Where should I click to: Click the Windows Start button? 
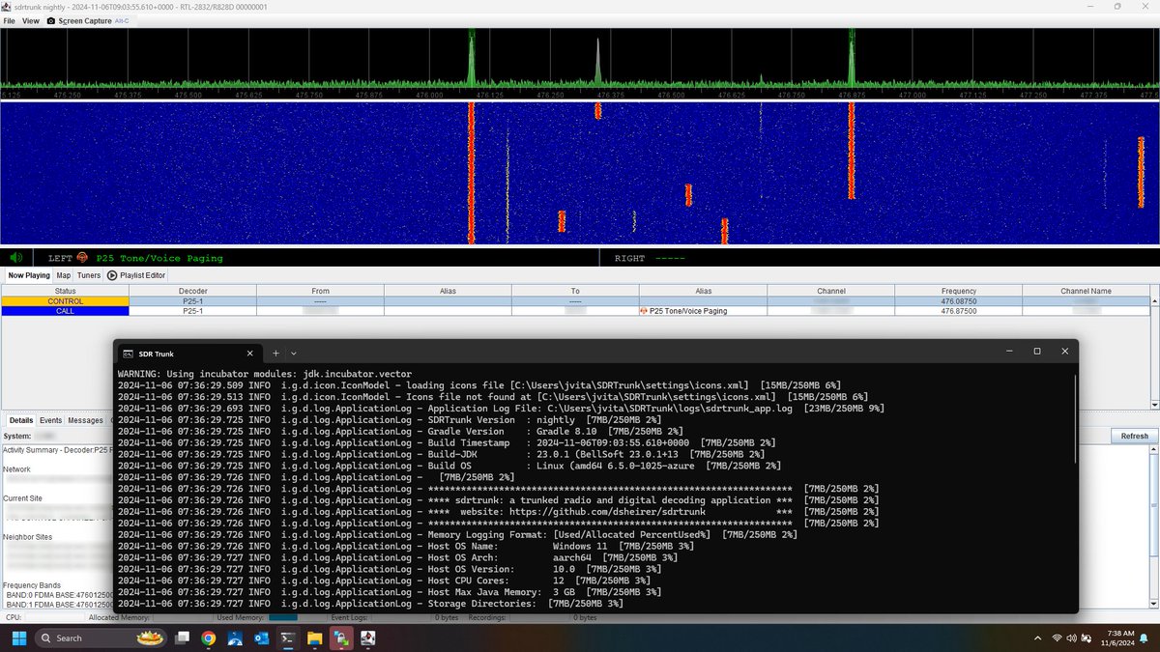[x=17, y=638]
